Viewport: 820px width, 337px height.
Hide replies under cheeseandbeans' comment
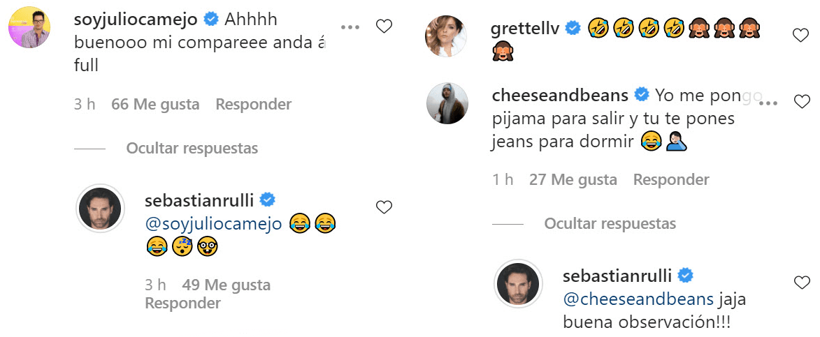click(610, 224)
